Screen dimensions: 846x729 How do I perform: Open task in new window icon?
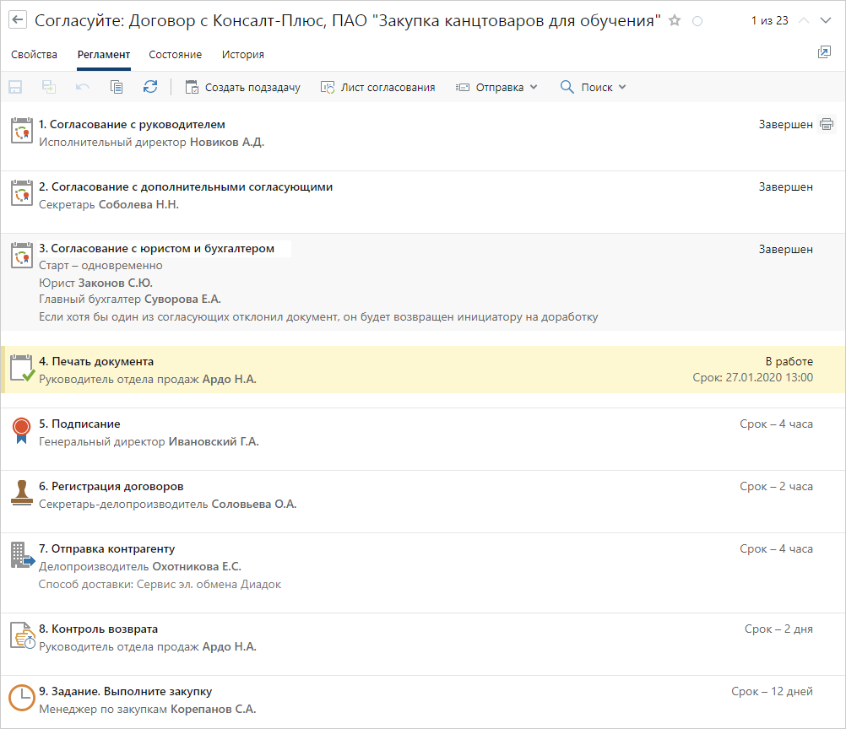824,52
